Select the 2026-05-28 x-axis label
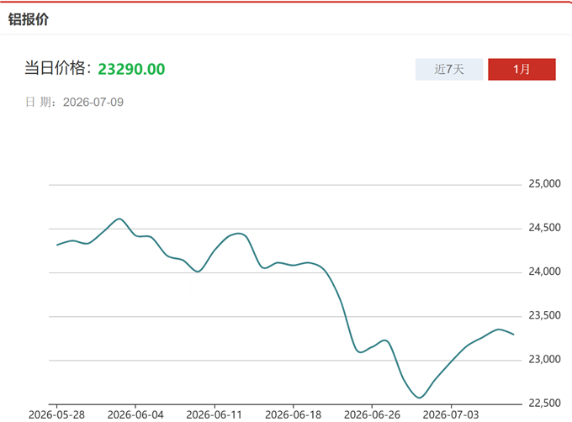 coord(56,414)
